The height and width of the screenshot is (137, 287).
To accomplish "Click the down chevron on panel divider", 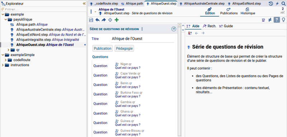I will point(183,30).
